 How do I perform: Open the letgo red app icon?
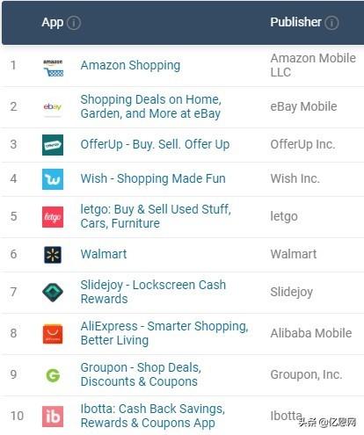pyautogui.click(x=53, y=217)
